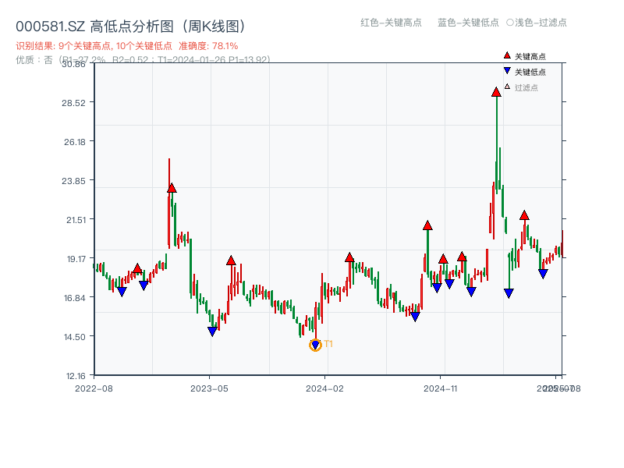Toggle the 关键低点 series via its legend entry
Screen dimensions: 624x468
(530, 70)
